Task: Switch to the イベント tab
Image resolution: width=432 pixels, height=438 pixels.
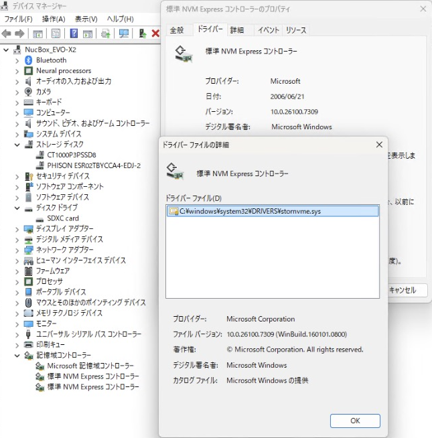Action: 269,30
